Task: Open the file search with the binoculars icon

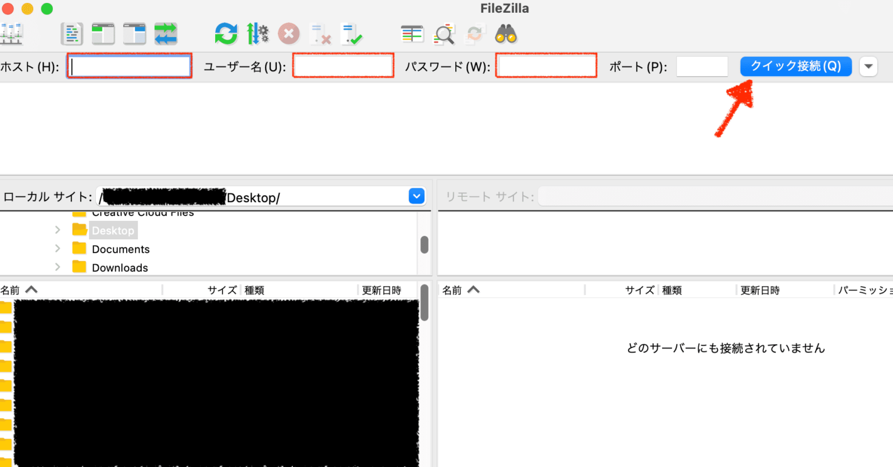Action: coord(505,34)
